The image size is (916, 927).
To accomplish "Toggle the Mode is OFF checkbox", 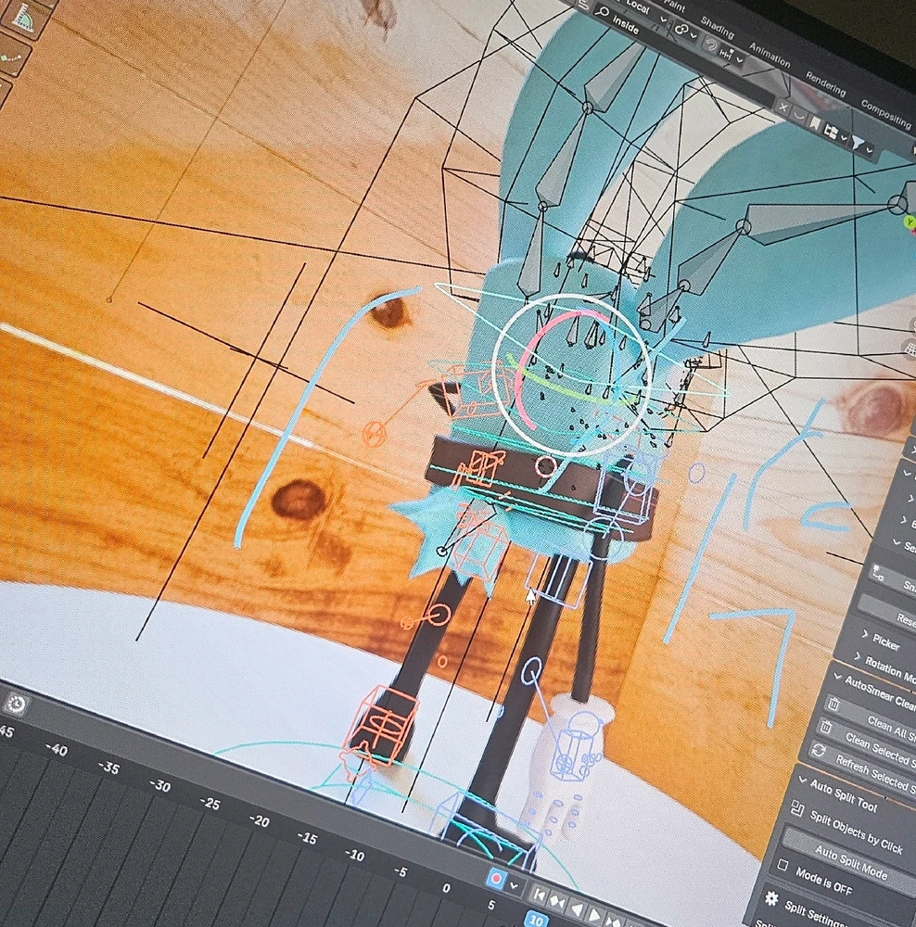I will pos(782,866).
